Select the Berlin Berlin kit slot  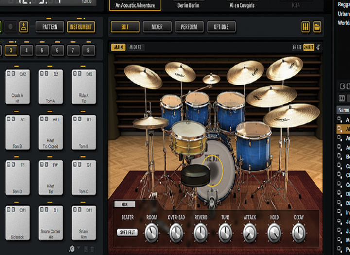[x=189, y=5]
